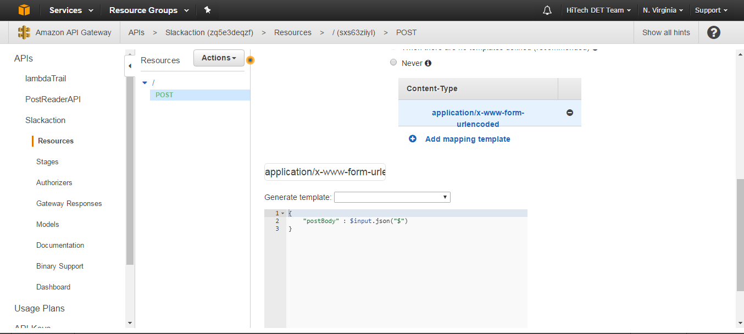744x334 pixels.
Task: Collapse the sidebar with the left arrow
Action: click(130, 66)
